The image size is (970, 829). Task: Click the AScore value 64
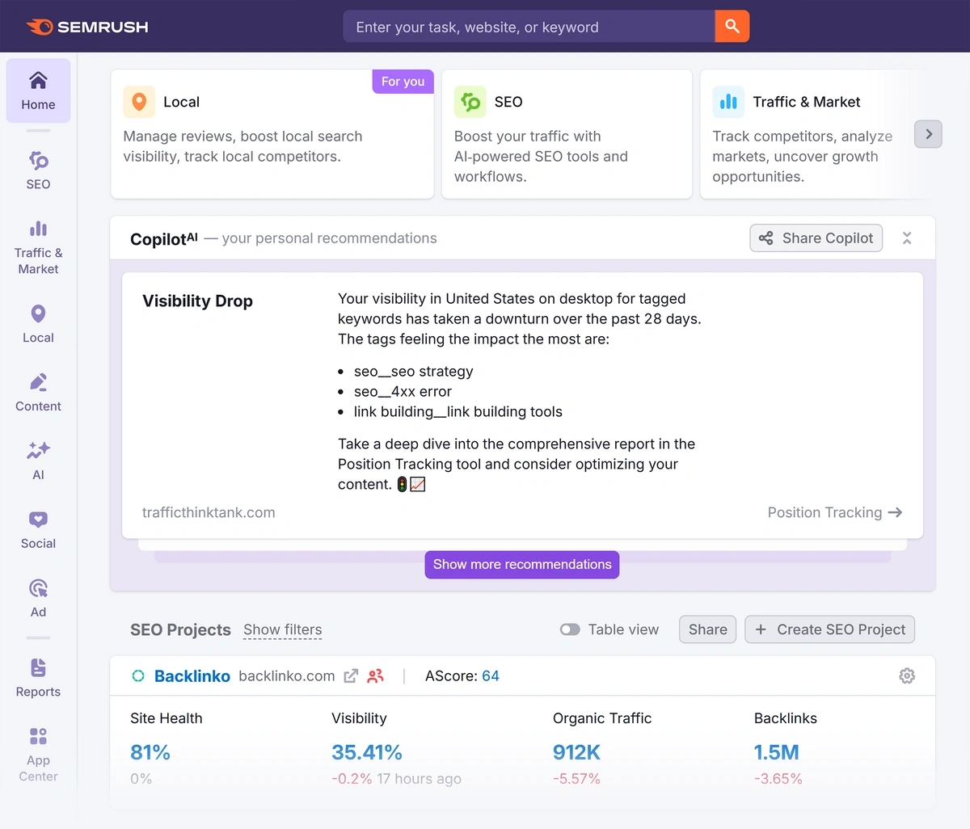[x=491, y=675]
